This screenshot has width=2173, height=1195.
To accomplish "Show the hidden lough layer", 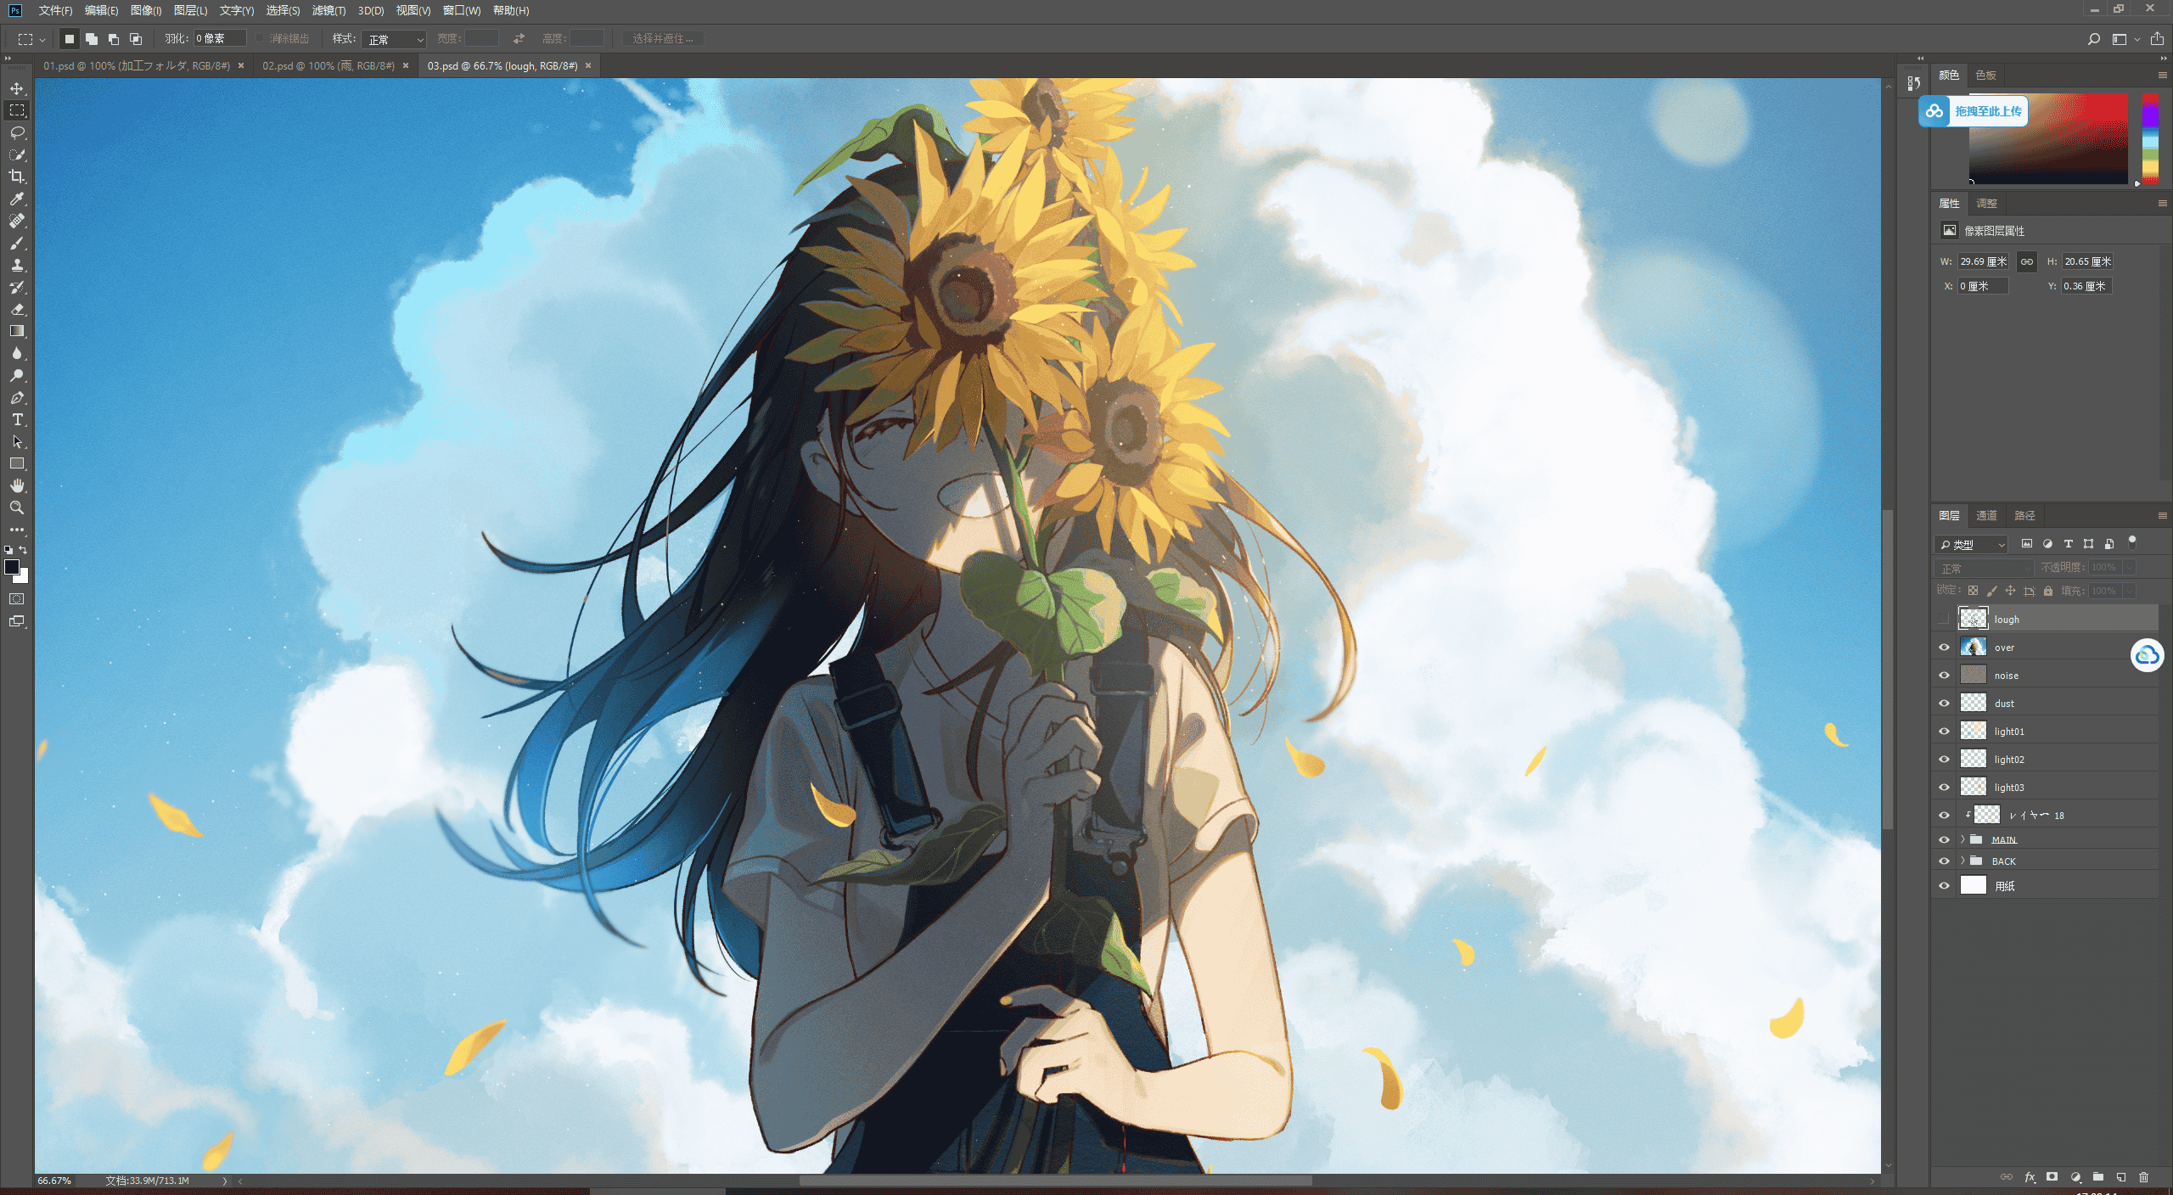I will pos(1944,619).
